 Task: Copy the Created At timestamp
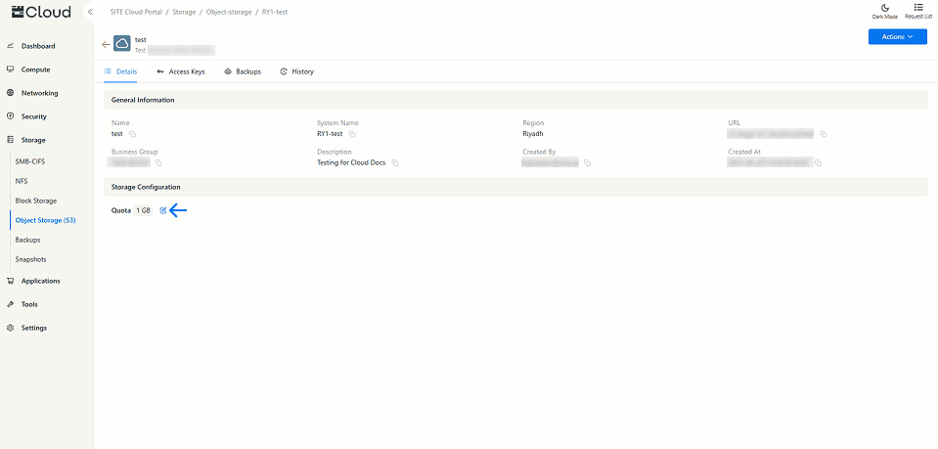(820, 163)
